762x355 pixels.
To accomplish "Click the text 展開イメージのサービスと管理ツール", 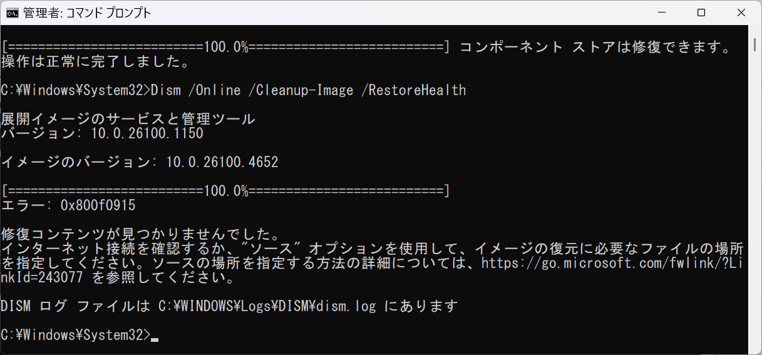I will tap(128, 119).
